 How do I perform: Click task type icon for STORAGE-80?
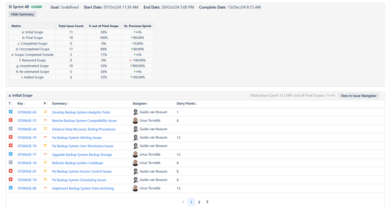(11, 188)
